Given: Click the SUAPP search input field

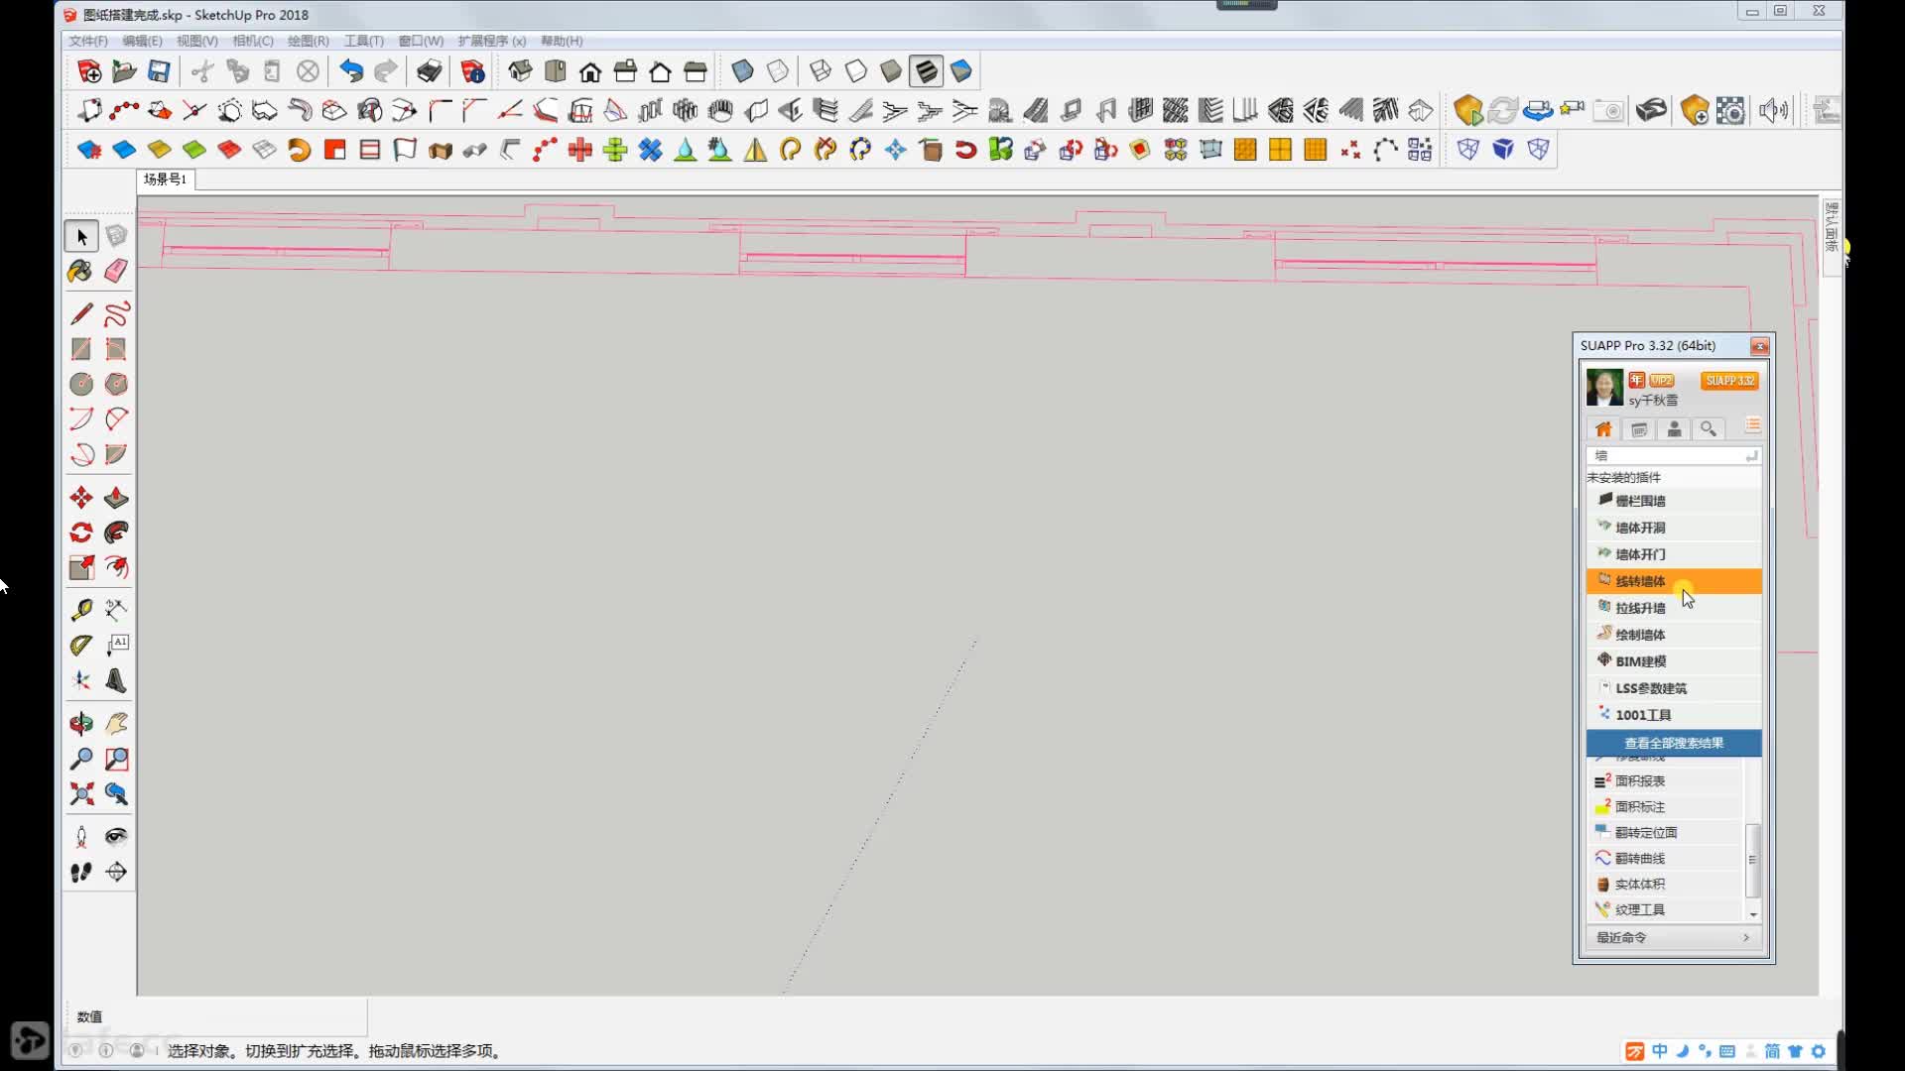Looking at the screenshot, I should (1673, 455).
